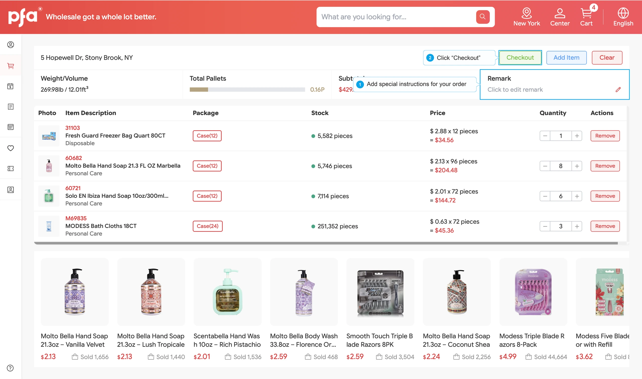This screenshot has height=379, width=642.
Task: Open the New York location selector
Action: (x=527, y=17)
